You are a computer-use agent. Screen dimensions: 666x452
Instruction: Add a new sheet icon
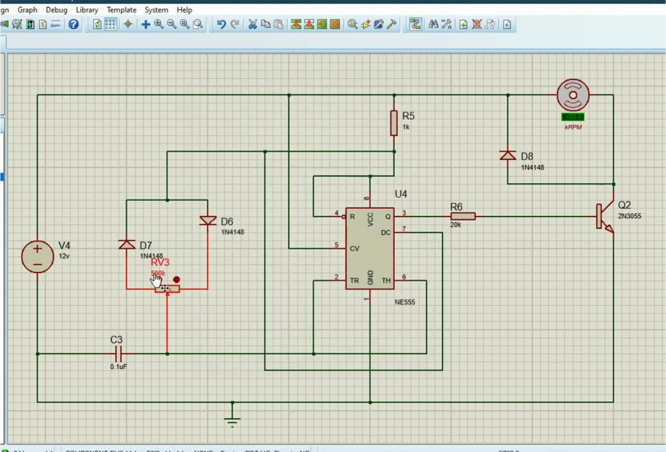coord(463,24)
